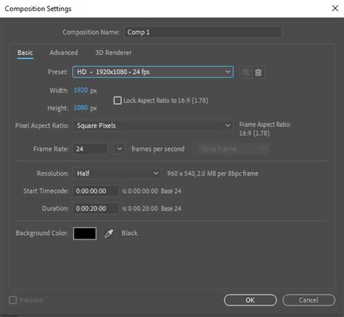Image resolution: width=344 pixels, height=317 pixels.
Task: Pick background color with the eyedropper
Action: coord(109,234)
